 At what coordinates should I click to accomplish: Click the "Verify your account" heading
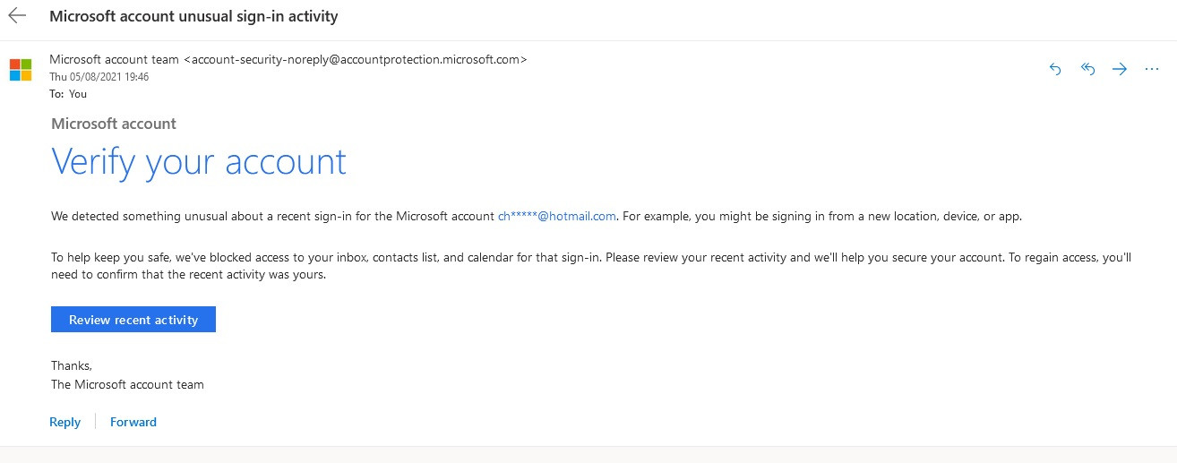pyautogui.click(x=199, y=162)
